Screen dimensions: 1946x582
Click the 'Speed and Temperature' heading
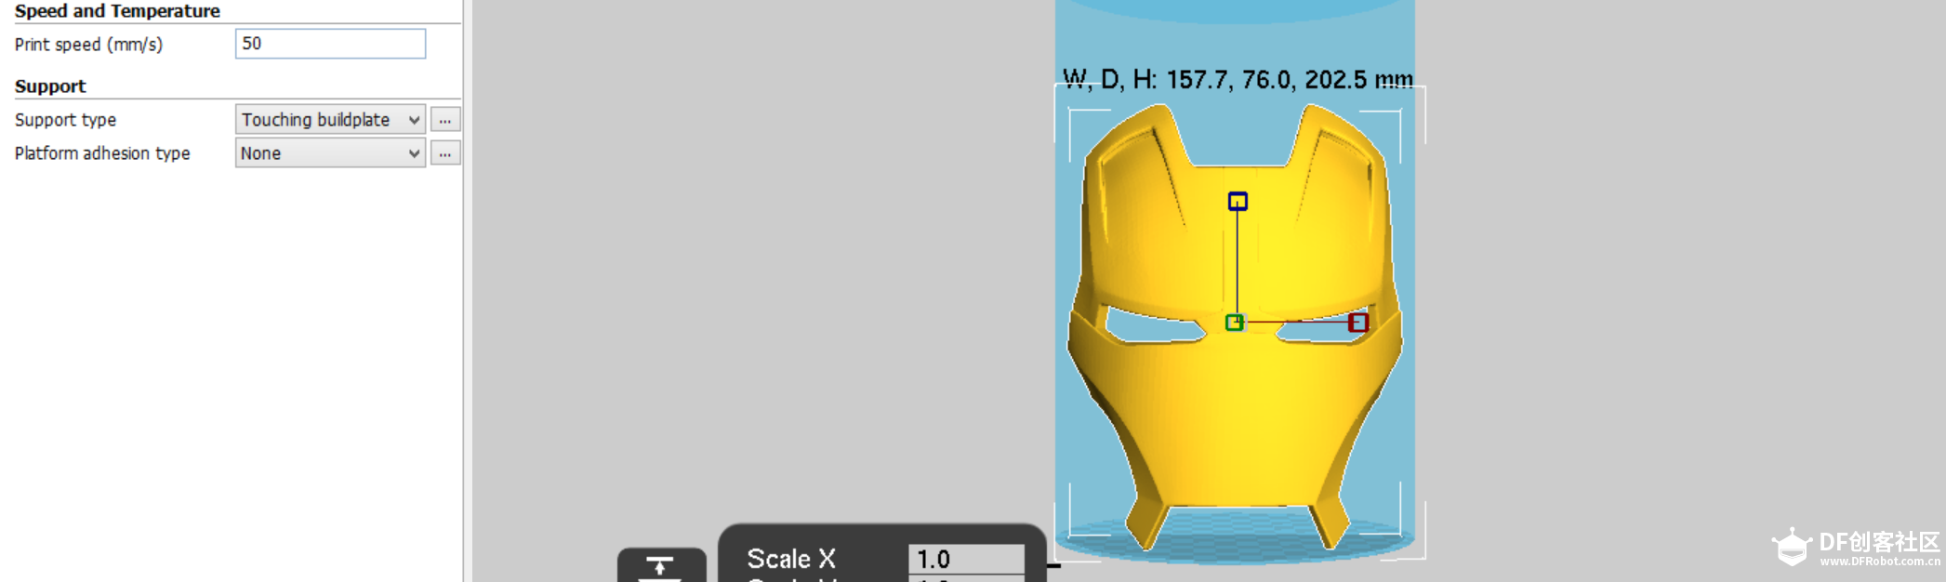[117, 11]
